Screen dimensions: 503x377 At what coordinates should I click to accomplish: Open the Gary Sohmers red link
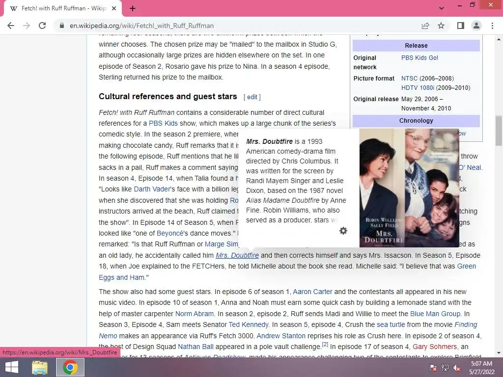pyautogui.click(x=435, y=347)
